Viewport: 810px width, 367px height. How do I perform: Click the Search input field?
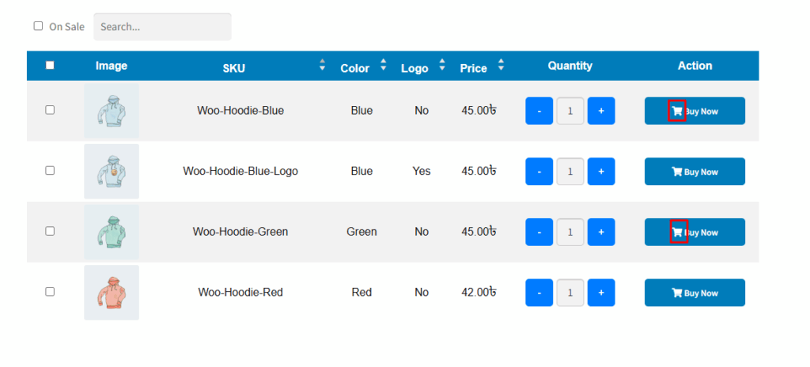pos(162,27)
